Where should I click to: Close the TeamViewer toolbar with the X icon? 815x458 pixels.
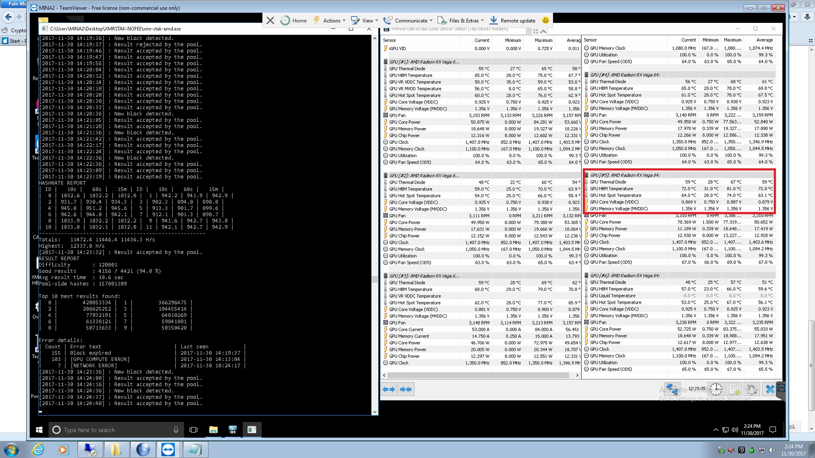[270, 20]
